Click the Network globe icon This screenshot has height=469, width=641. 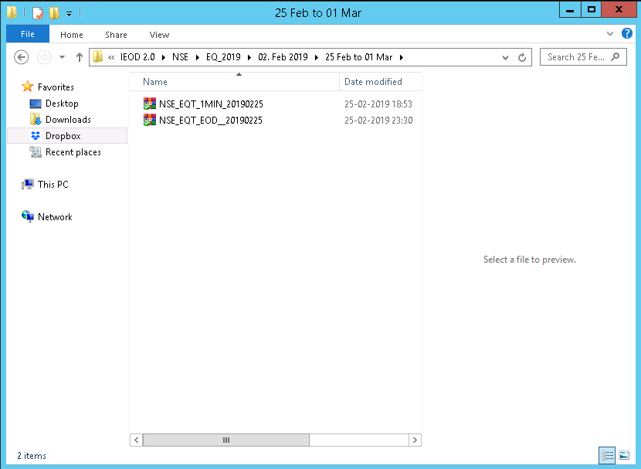[28, 216]
